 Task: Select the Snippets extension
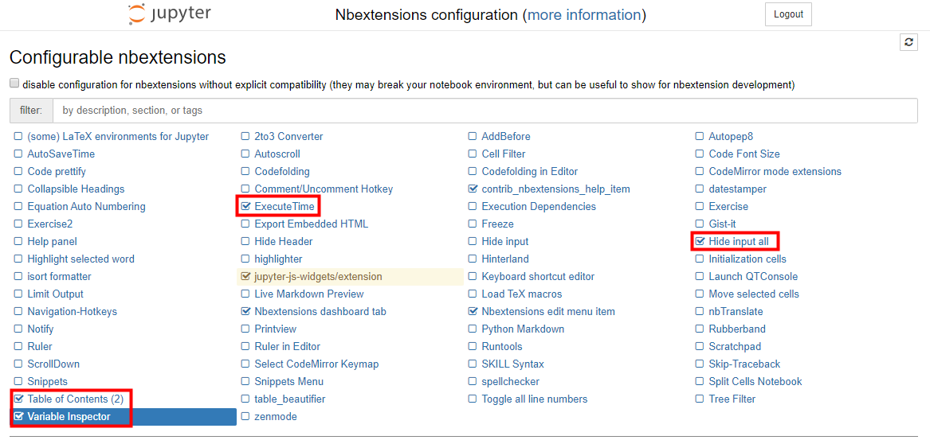(x=48, y=381)
